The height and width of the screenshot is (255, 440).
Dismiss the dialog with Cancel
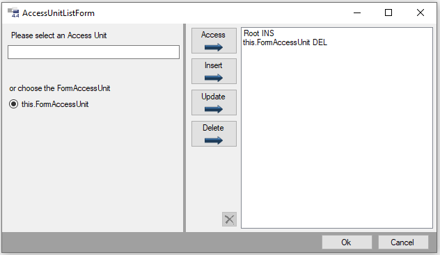pyautogui.click(x=402, y=242)
